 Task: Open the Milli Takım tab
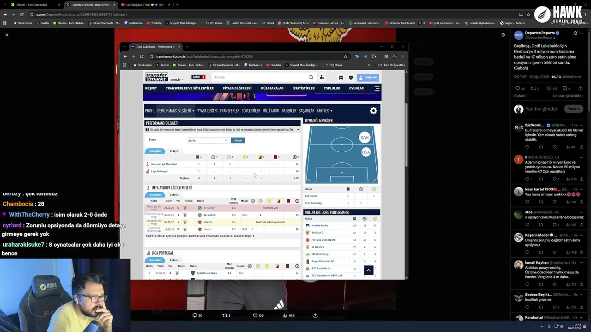click(271, 111)
